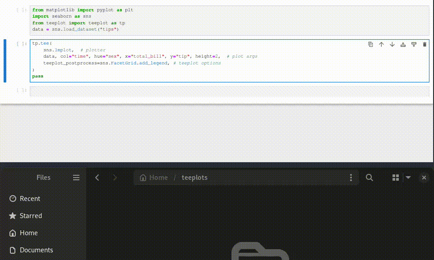Go forward in the Files window
The image size is (434, 260).
pos(115,178)
